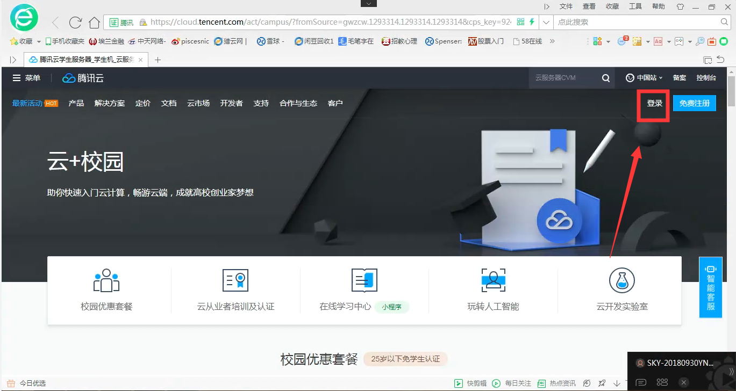This screenshot has width=736, height=391.
Task: Open the 云开发实验室 card
Action: (x=622, y=290)
